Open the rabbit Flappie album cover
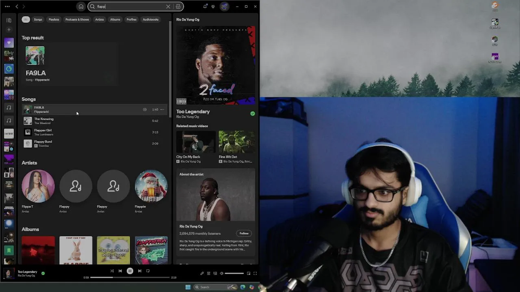Image resolution: width=520 pixels, height=292 pixels. pos(76,250)
